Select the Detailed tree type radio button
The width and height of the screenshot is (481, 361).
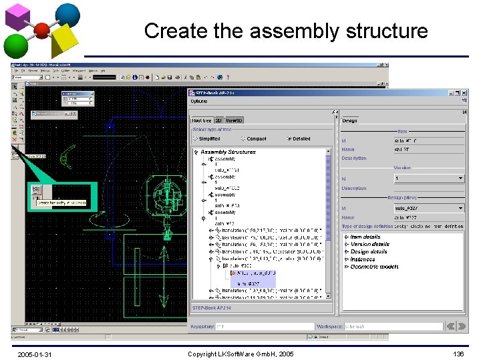(289, 139)
